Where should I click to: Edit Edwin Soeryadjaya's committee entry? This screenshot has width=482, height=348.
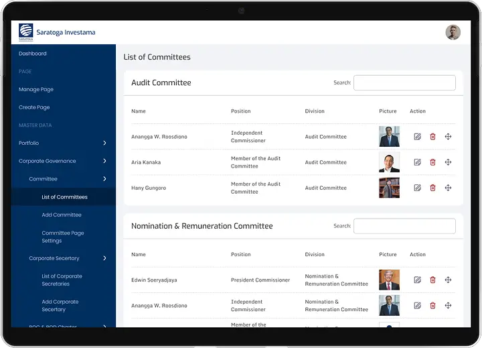[417, 280]
